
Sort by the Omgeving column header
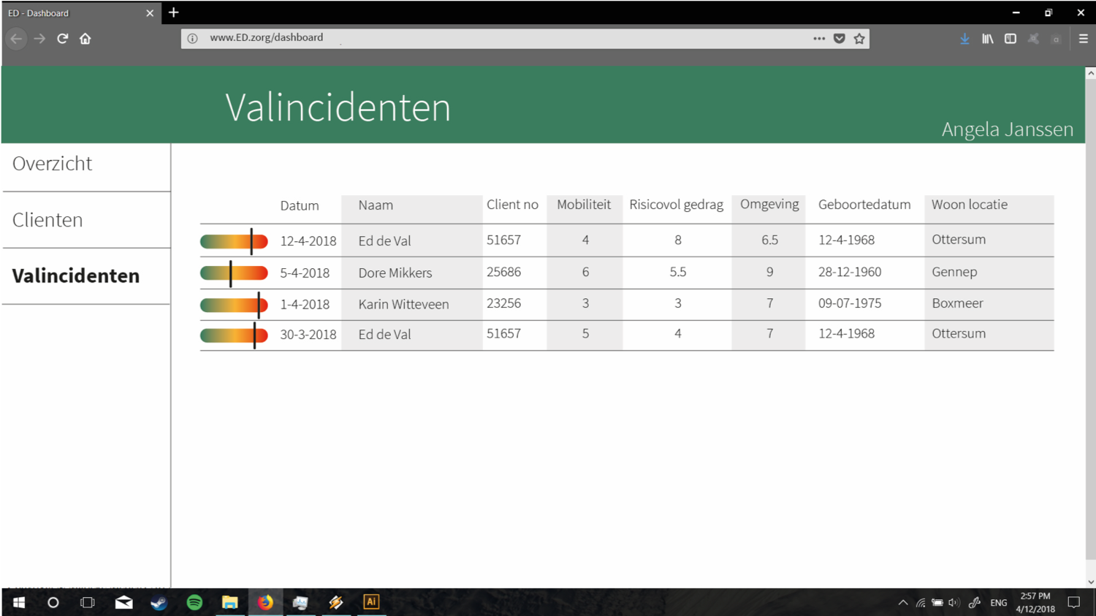[x=769, y=204]
